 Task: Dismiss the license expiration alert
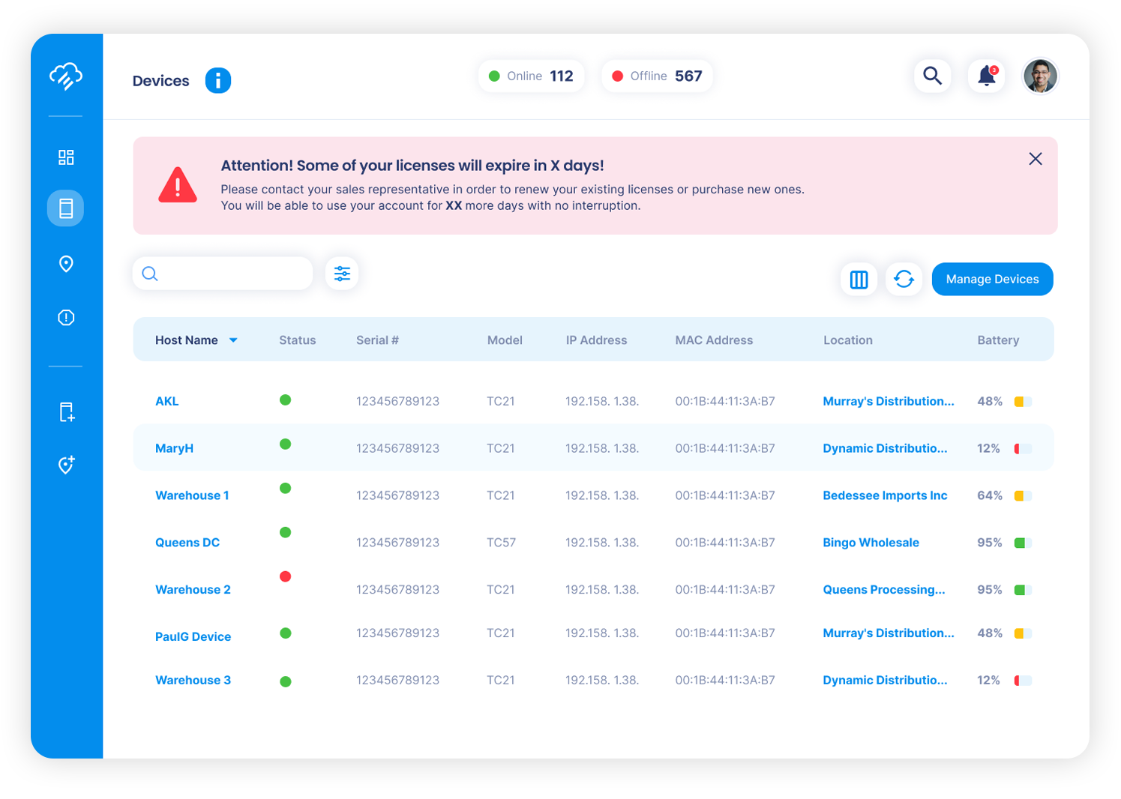tap(1036, 159)
